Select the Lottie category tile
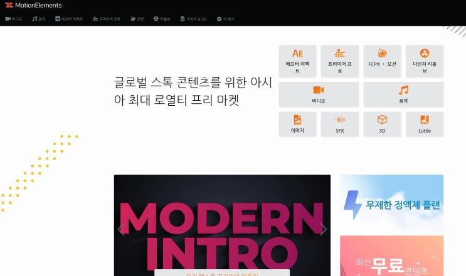466x276 pixels. pyautogui.click(x=425, y=124)
